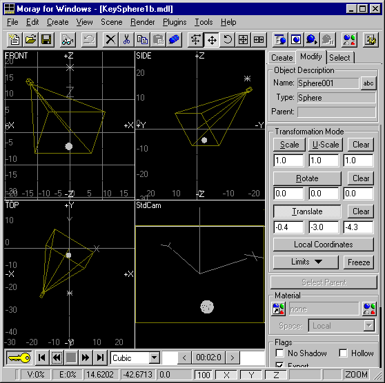Click the render settings list icon
Viewport: 385px width, 383px height.
(280, 39)
